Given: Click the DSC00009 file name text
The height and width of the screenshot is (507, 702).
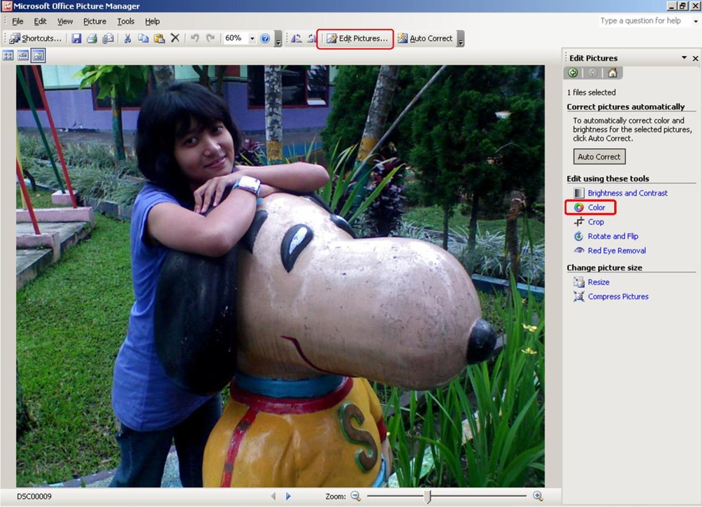Looking at the screenshot, I should (x=35, y=496).
